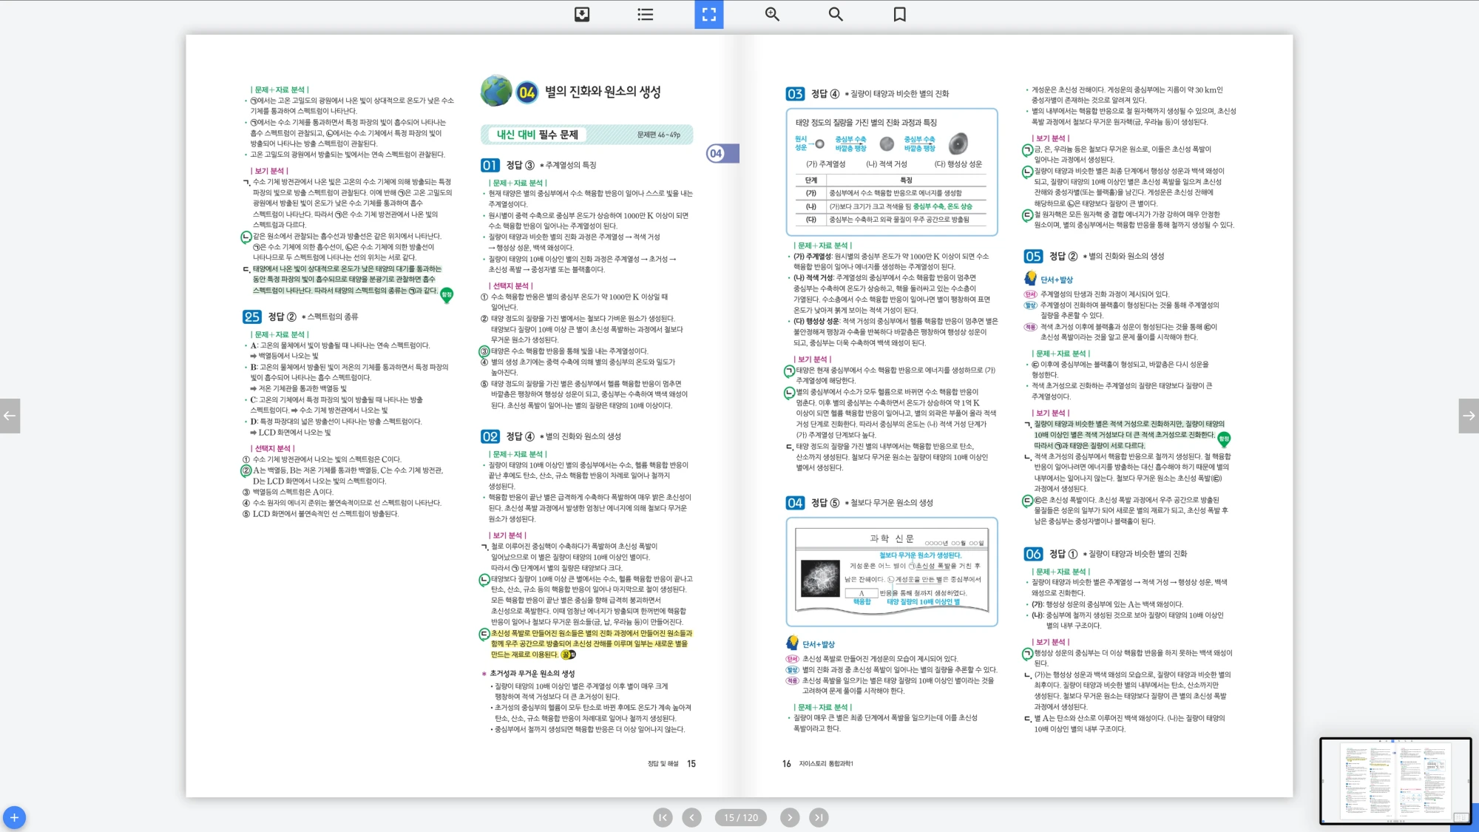Click the 15 / 120 page indicator
The height and width of the screenshot is (832, 1479).
pos(741,817)
